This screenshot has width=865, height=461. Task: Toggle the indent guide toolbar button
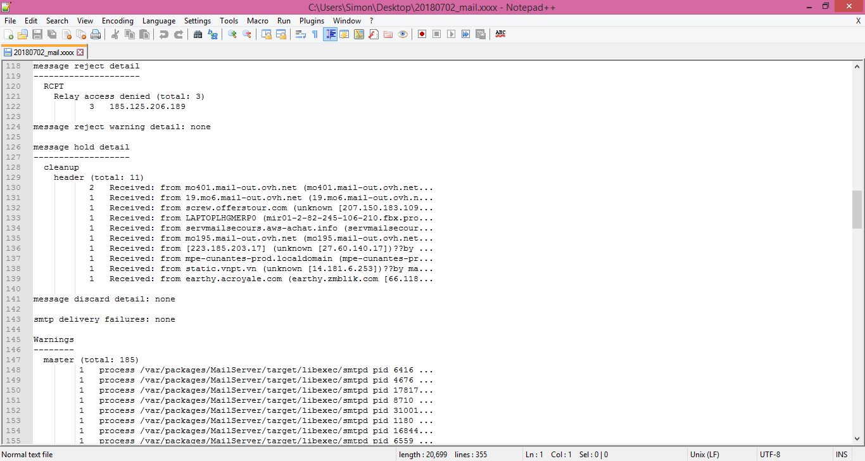pos(330,34)
